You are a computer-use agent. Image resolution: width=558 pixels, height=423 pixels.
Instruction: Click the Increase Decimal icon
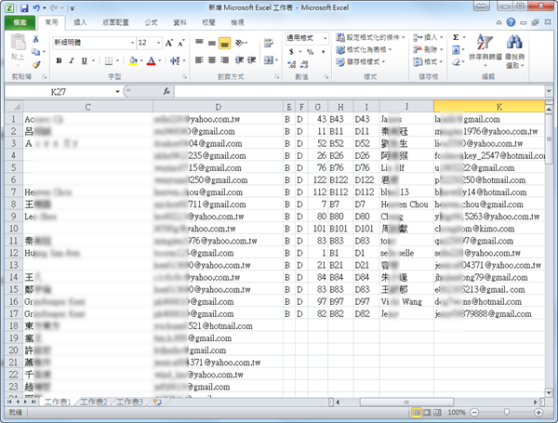coord(292,64)
